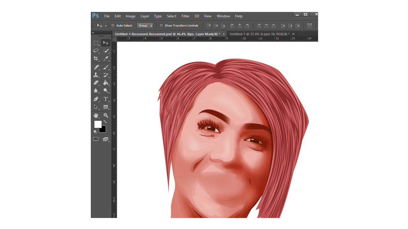408x229 pixels.
Task: Open the Layer menu
Action: [x=145, y=16]
